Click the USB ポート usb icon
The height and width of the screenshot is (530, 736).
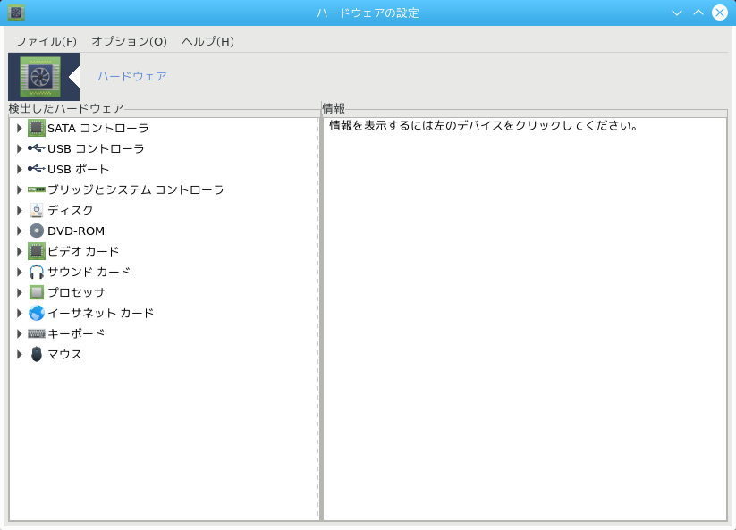(x=37, y=169)
